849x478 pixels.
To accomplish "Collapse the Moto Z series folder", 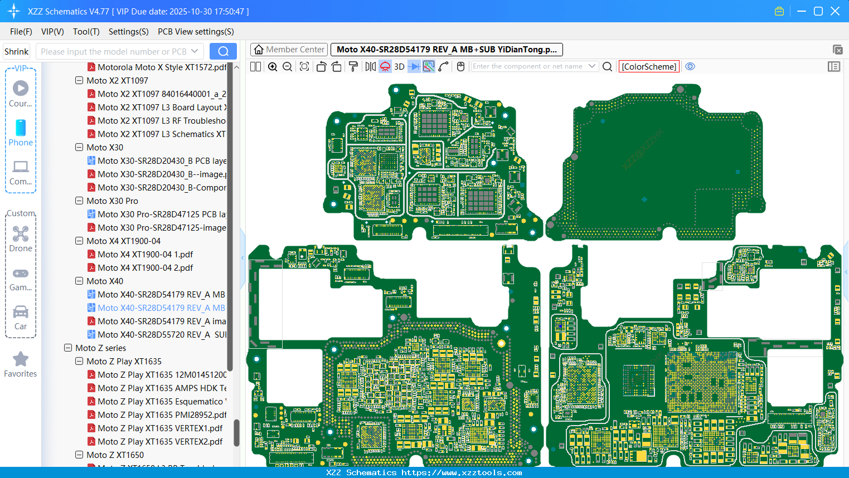I will click(68, 348).
